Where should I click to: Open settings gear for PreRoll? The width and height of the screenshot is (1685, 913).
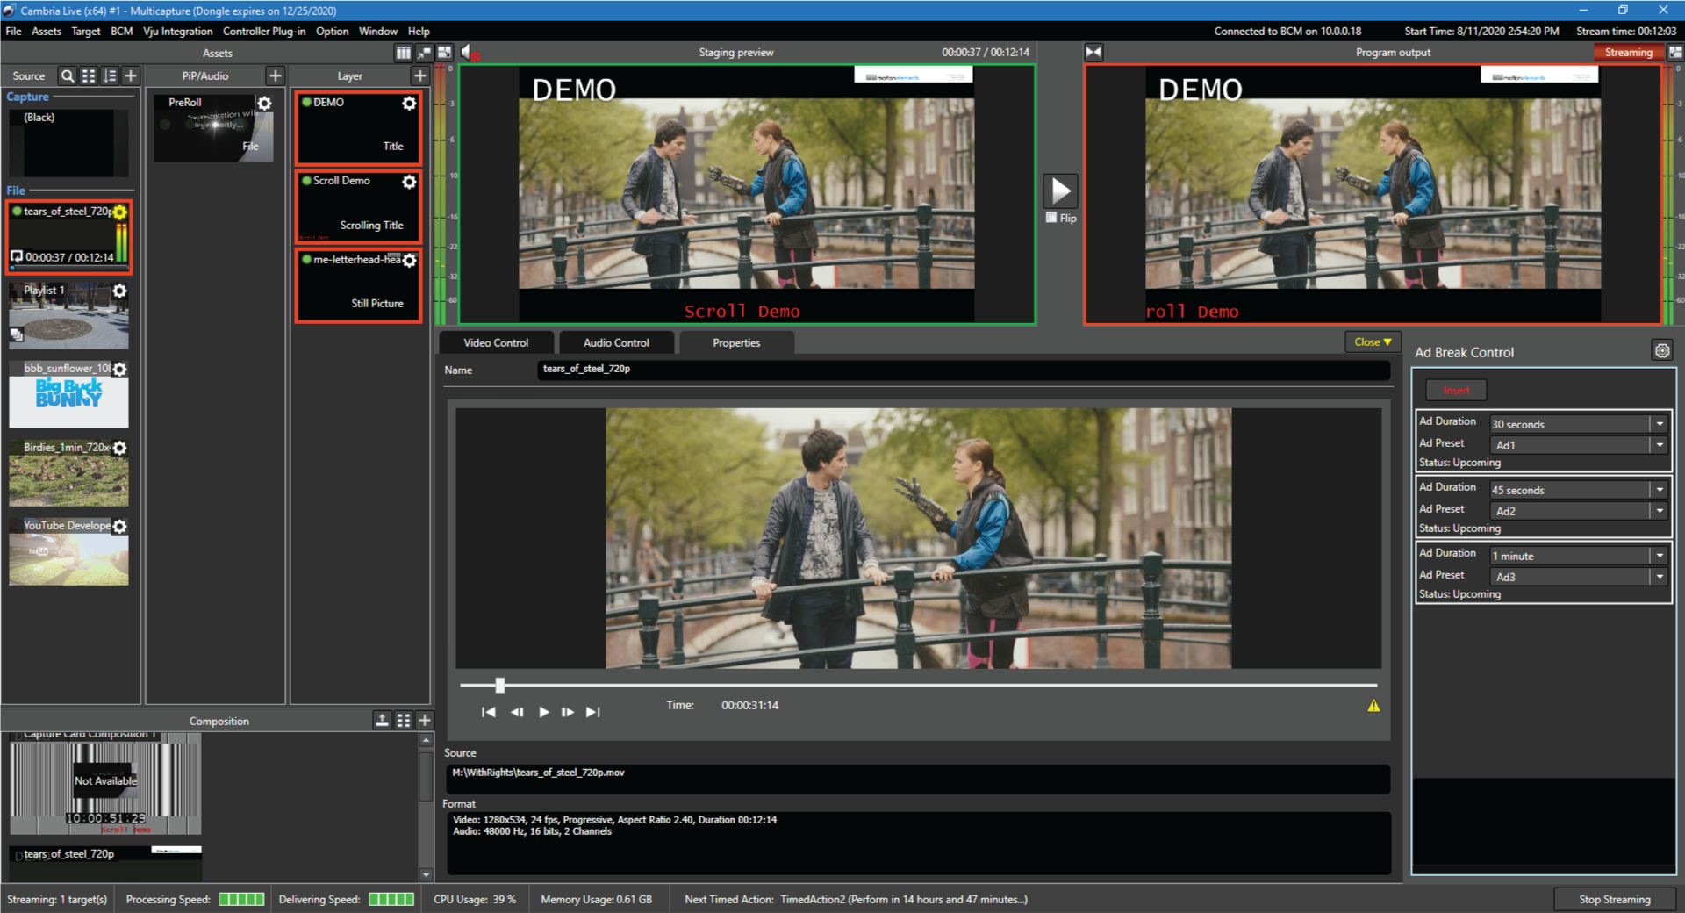click(x=264, y=104)
